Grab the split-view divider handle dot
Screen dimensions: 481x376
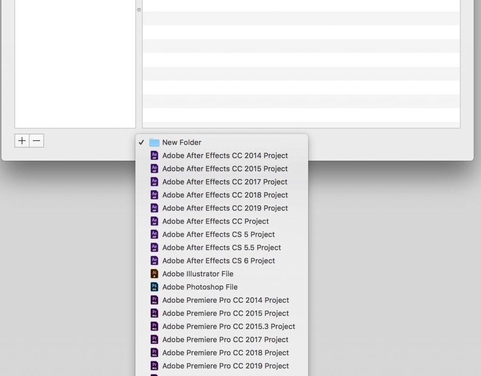(139, 10)
